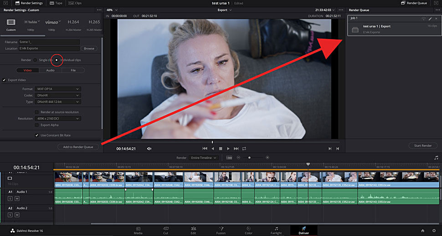
Task: Open viewer options three-dot menu
Action: tap(341, 10)
